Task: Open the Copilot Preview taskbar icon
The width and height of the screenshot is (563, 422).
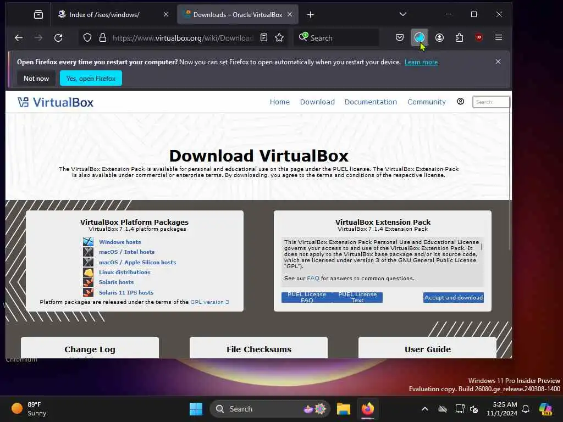Action: 546,409
